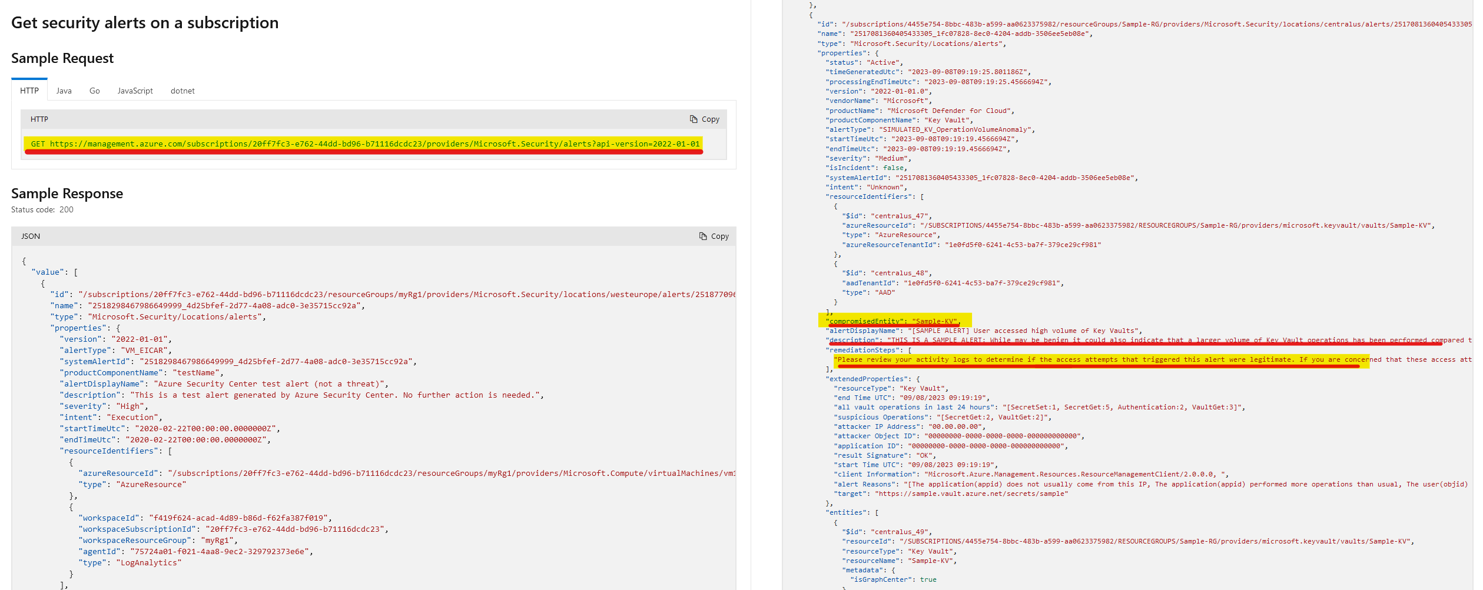Click the "workspaceSubscriptionId" line
Screen dimensions: 1483x590
[234, 529]
